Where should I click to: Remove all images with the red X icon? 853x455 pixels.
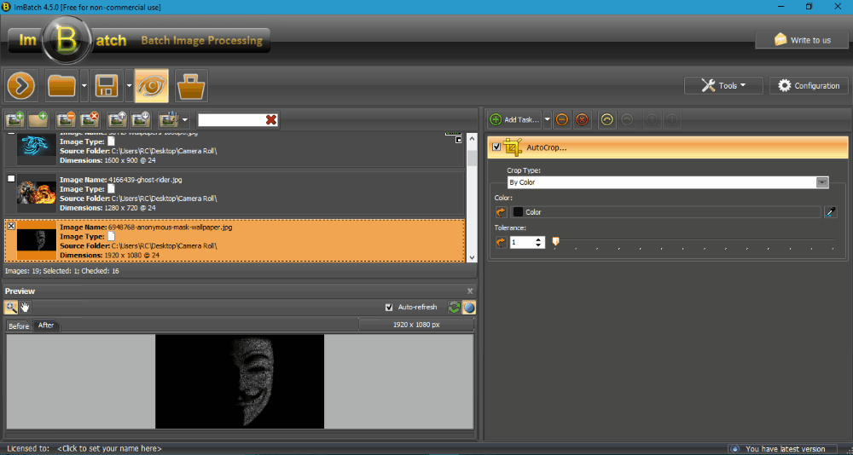click(x=90, y=119)
